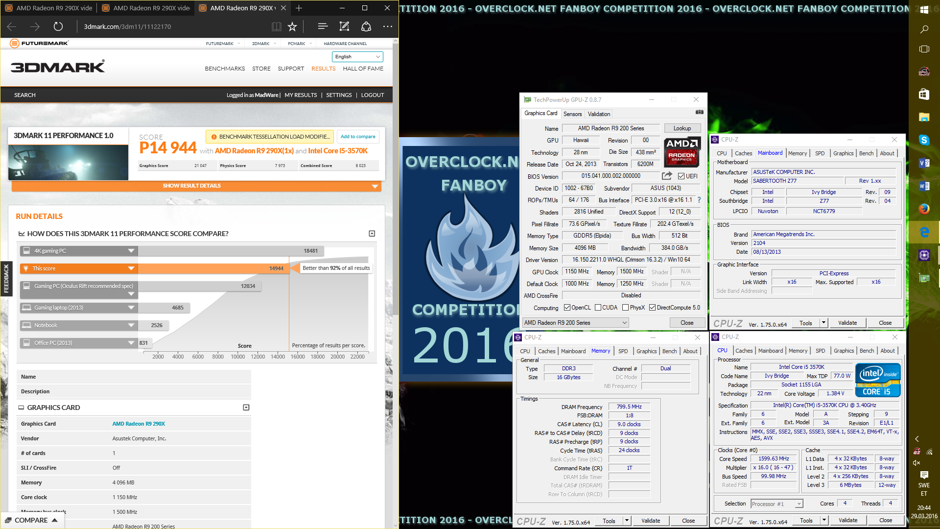Open Skype from the taskbar
Screen dimensions: 940x529
924,140
